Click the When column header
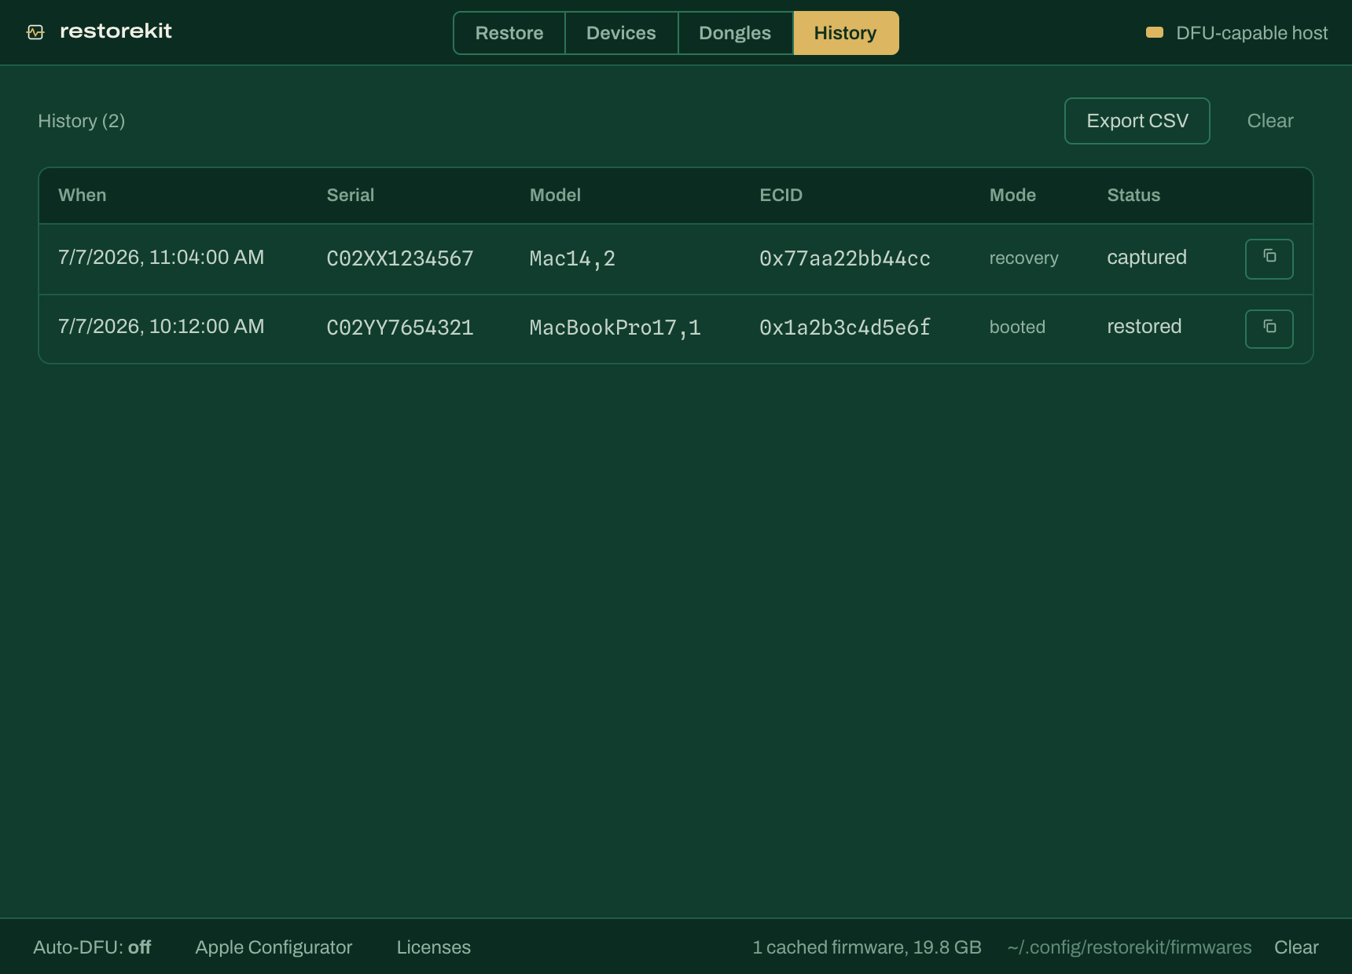1352x974 pixels. coord(83,196)
